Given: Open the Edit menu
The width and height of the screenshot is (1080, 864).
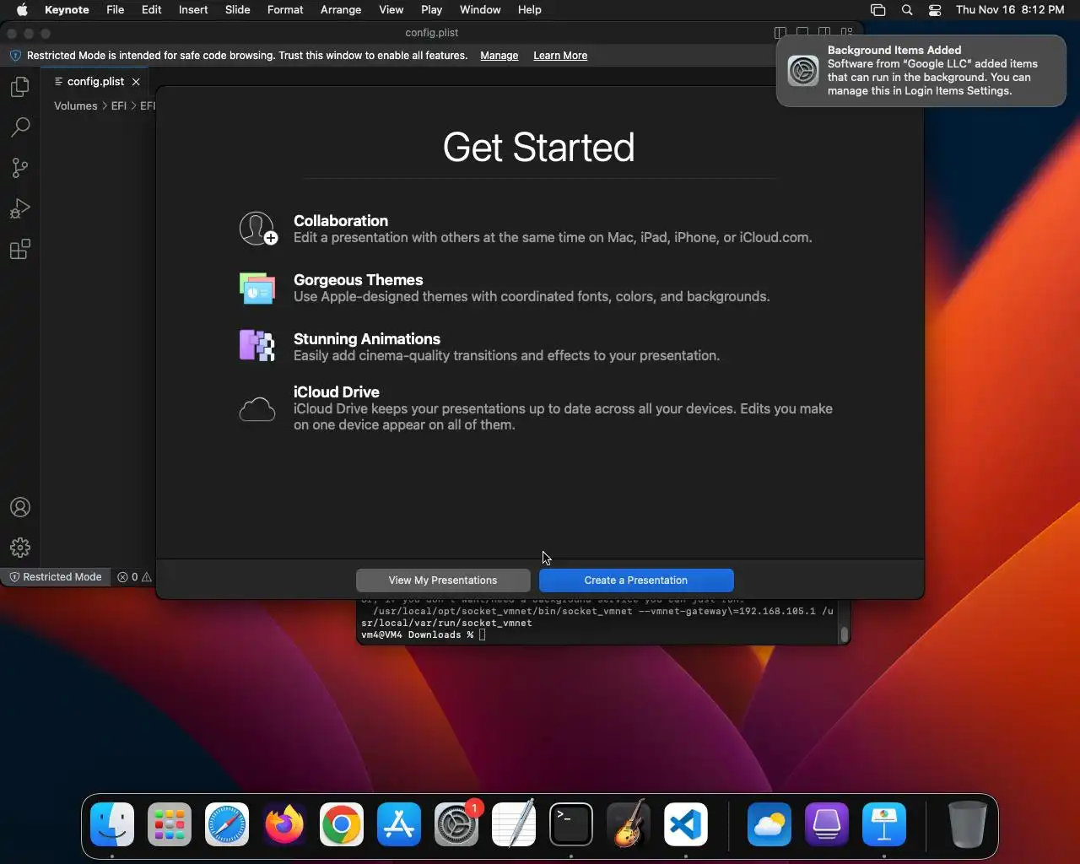Looking at the screenshot, I should click(x=152, y=10).
